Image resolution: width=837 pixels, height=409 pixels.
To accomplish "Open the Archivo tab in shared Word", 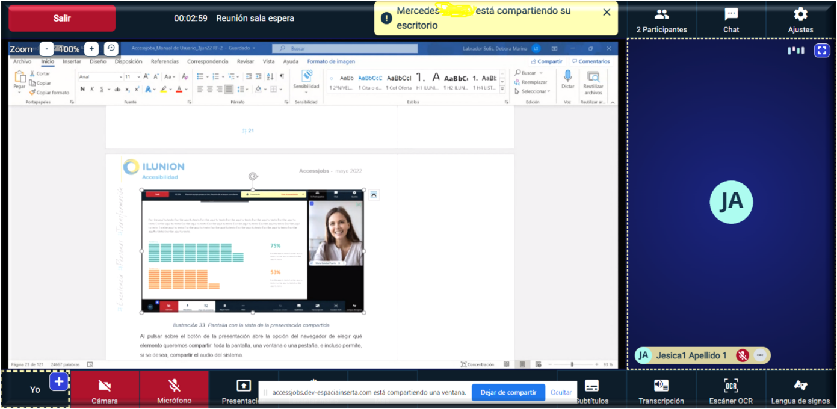I will tap(22, 61).
